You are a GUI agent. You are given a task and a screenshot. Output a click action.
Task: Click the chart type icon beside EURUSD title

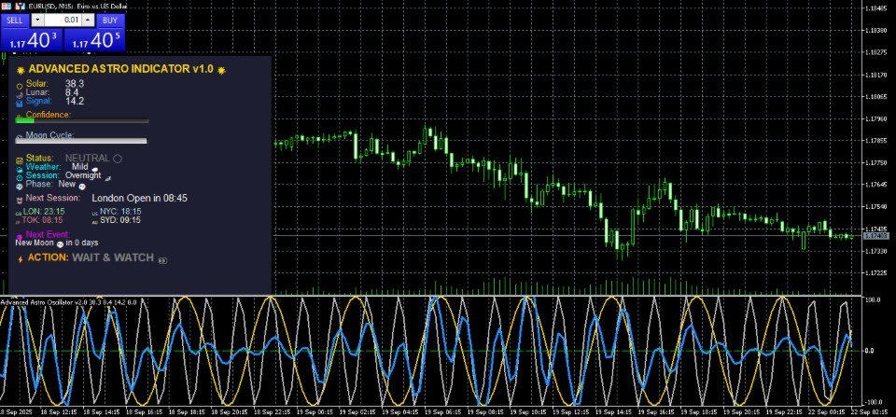[21, 6]
